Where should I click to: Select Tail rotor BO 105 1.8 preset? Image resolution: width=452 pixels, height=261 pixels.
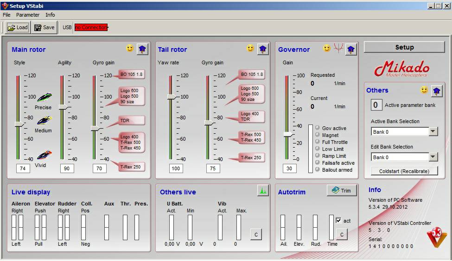[x=252, y=74]
